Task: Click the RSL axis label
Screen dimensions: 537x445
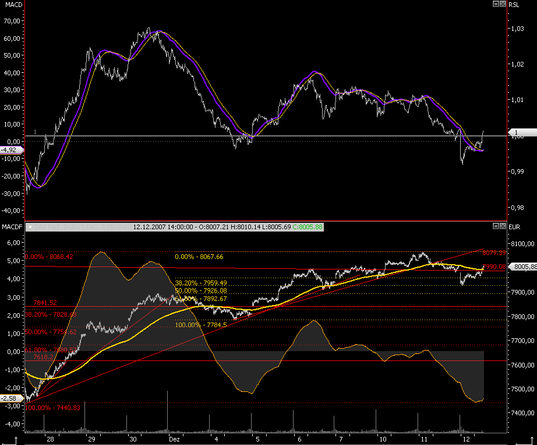Action: coord(514,5)
